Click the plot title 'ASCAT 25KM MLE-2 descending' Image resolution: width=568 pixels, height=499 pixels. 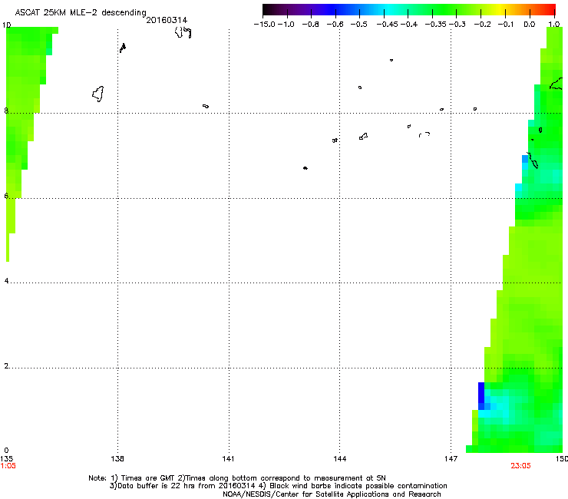pyautogui.click(x=81, y=12)
